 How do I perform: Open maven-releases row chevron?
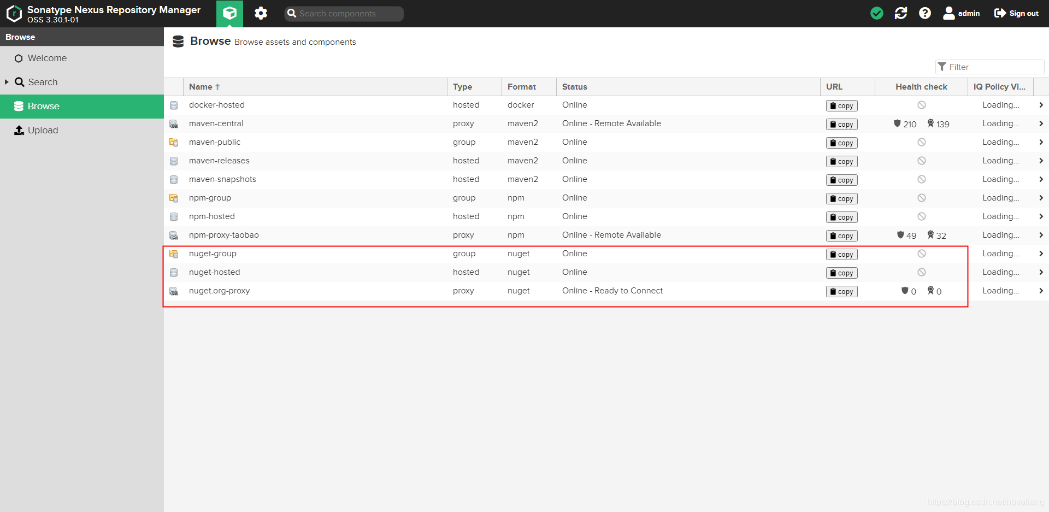(1041, 161)
